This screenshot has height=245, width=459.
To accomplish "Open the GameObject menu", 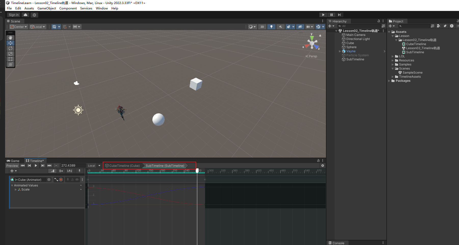I will (46, 8).
